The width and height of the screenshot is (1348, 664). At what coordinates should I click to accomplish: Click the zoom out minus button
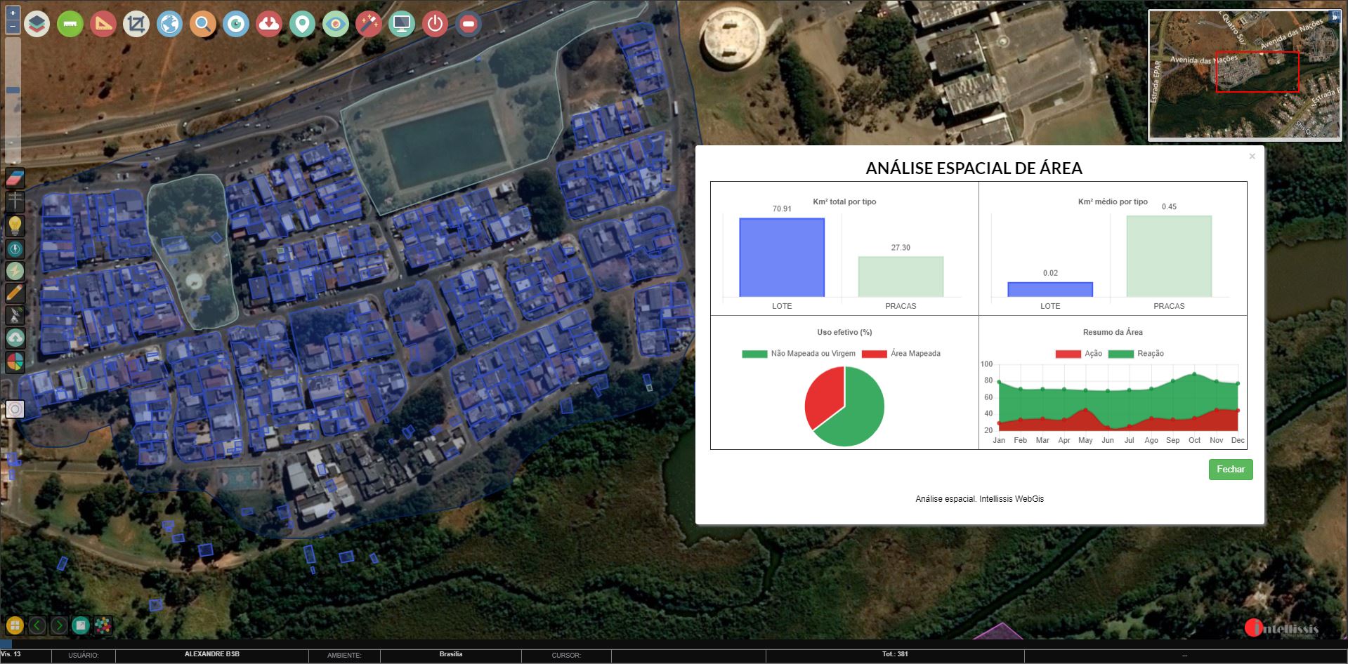pyautogui.click(x=13, y=27)
